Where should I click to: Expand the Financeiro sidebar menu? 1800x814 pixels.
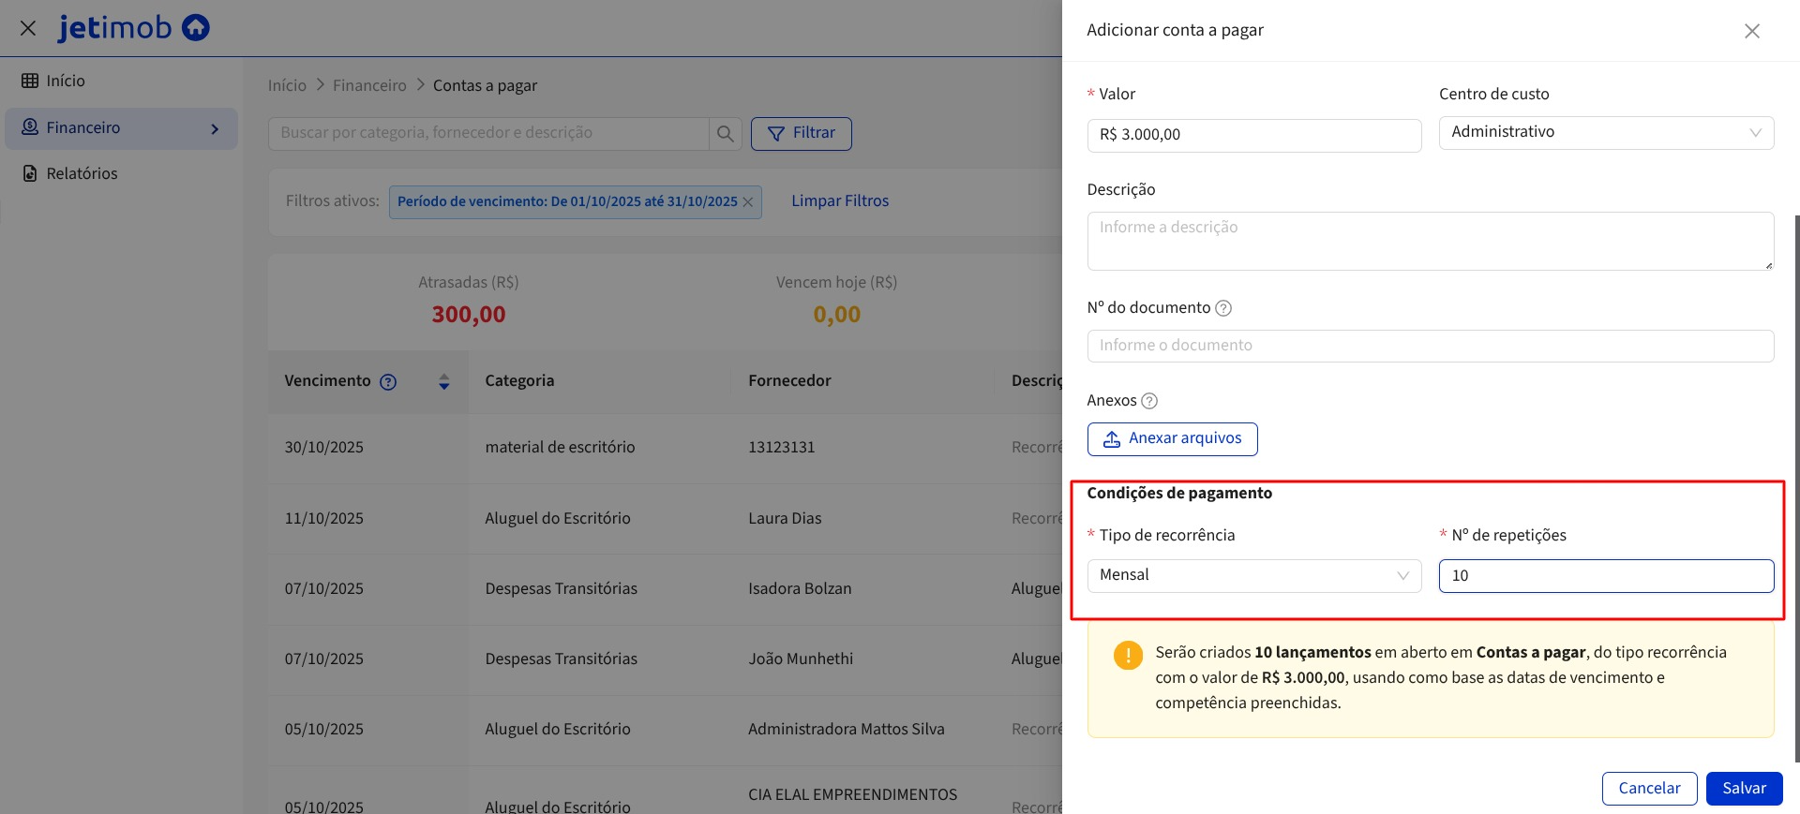pos(215,128)
